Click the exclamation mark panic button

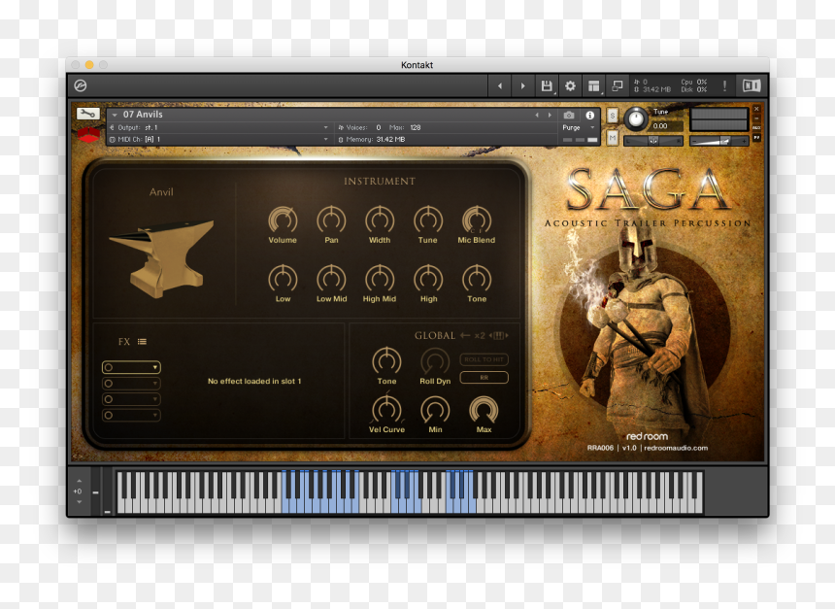[724, 85]
